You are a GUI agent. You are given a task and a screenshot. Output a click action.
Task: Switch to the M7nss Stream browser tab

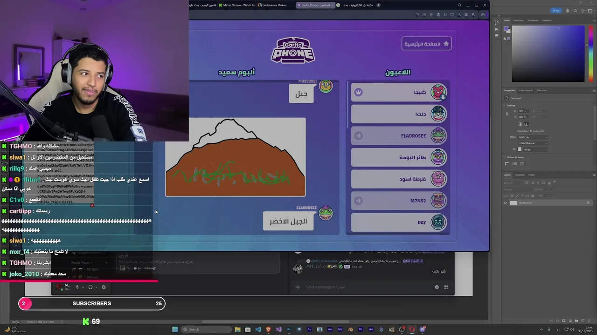click(238, 5)
